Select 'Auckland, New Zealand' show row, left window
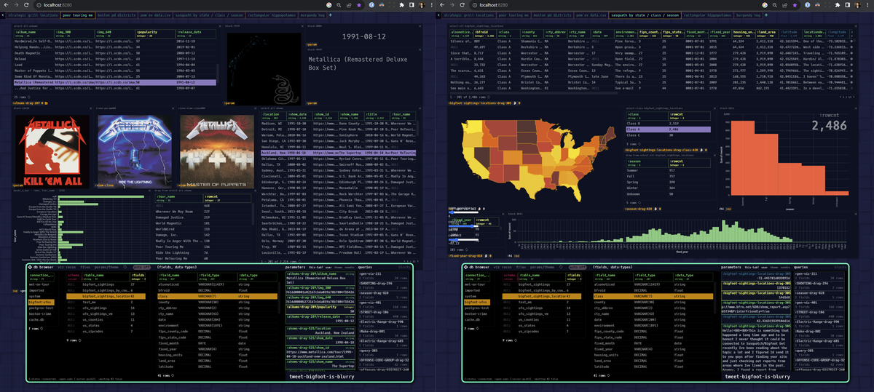 click(x=340, y=153)
